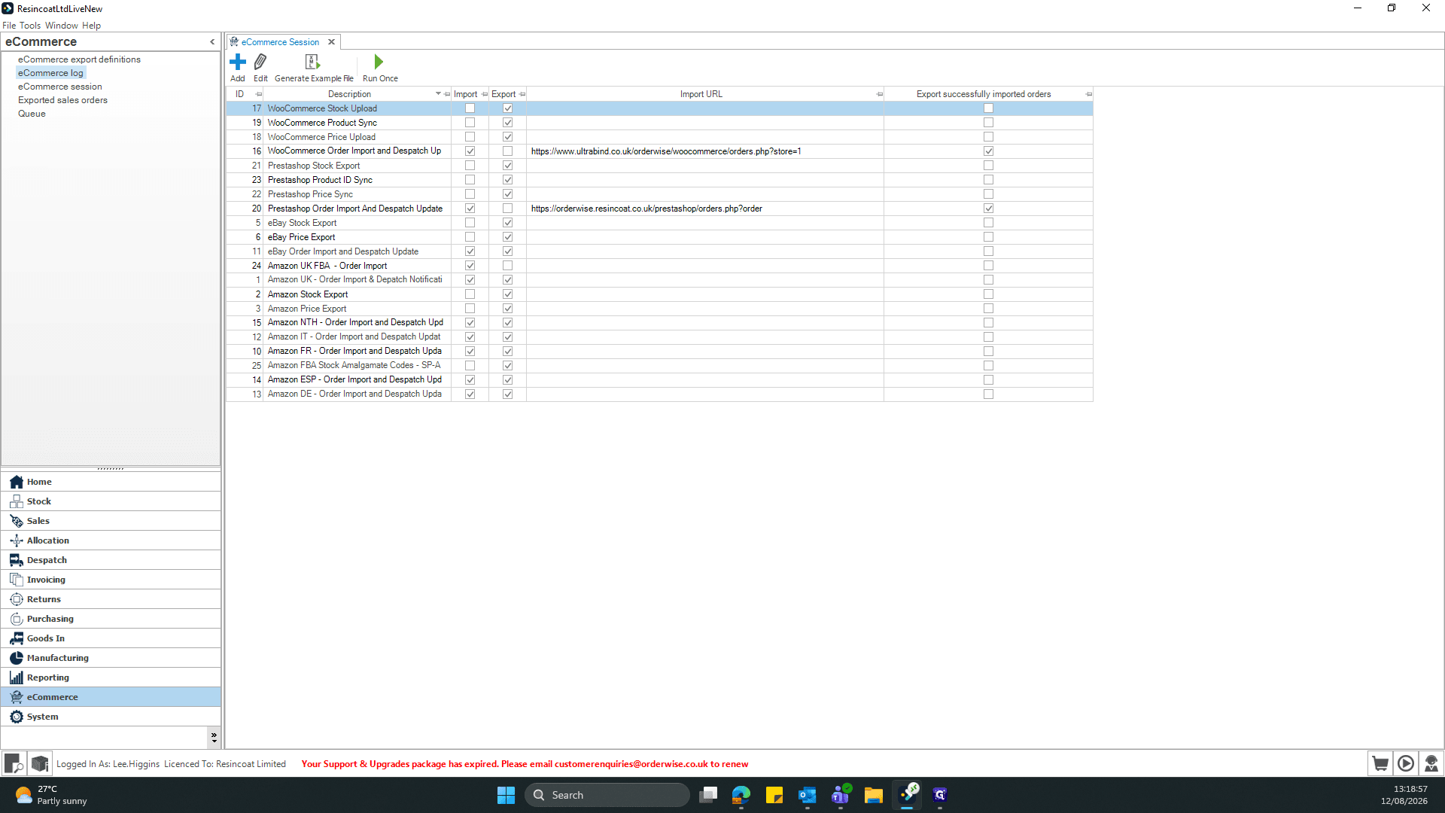This screenshot has height=813, width=1445.
Task: Open Queue in sidebar
Action: pos(32,114)
